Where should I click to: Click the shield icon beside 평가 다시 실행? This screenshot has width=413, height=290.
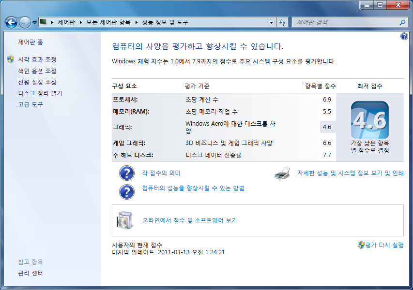click(x=361, y=245)
